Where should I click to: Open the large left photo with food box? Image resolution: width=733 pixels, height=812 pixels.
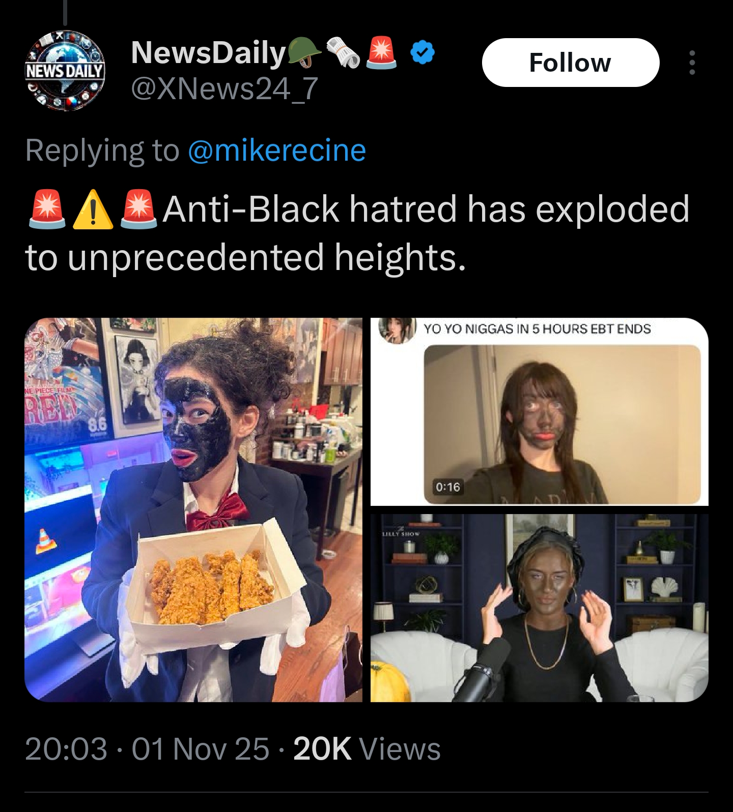point(193,509)
